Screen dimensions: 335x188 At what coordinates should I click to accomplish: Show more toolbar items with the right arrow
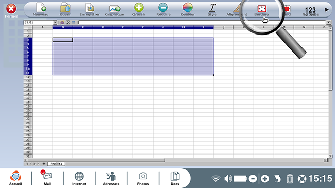[327, 10]
